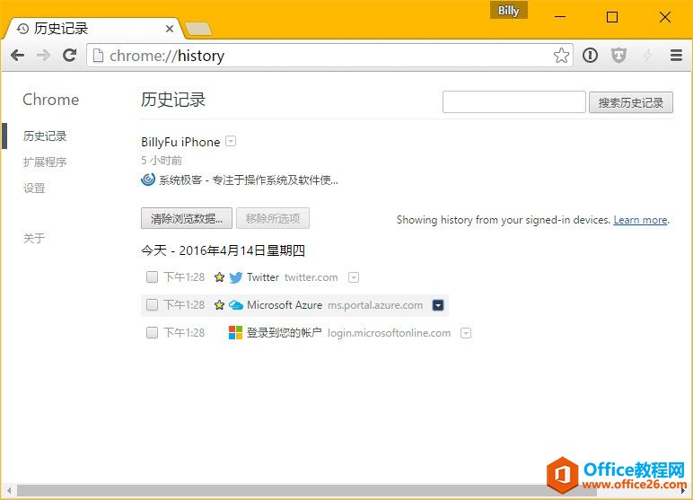
Task: Click the BillyFu iPhone device name
Action: pyautogui.click(x=180, y=142)
